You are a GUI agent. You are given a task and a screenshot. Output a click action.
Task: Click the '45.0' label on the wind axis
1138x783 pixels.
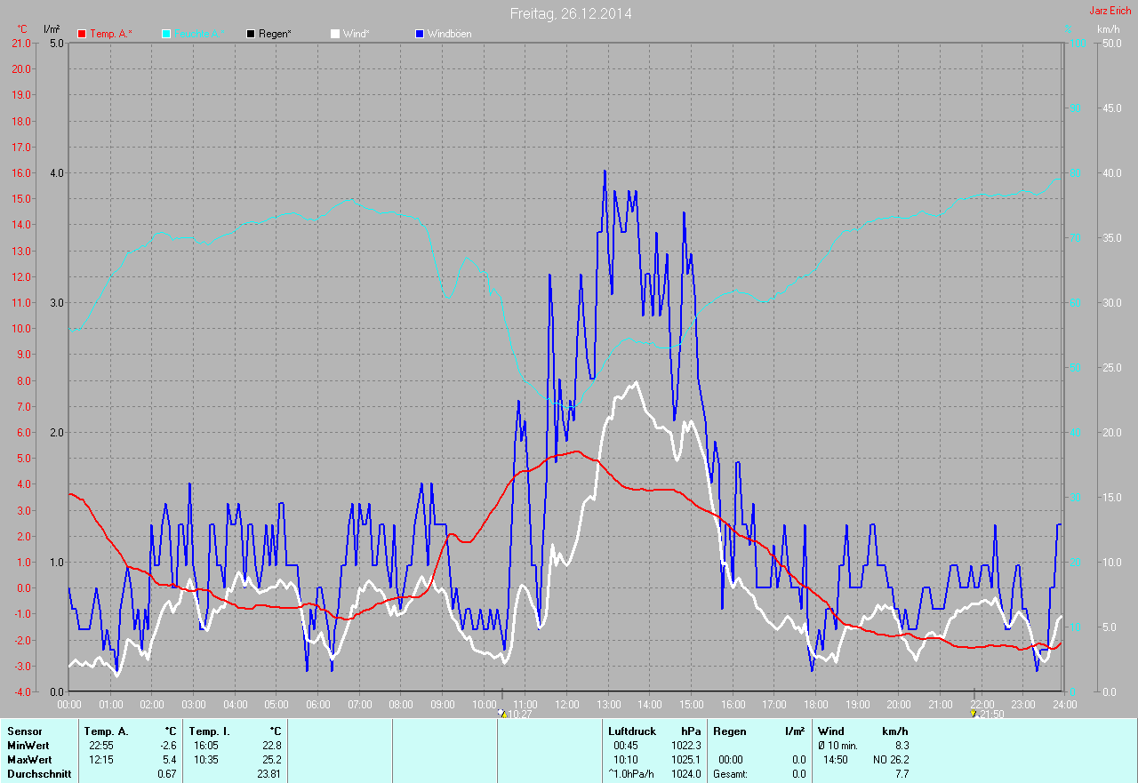tap(1111, 108)
